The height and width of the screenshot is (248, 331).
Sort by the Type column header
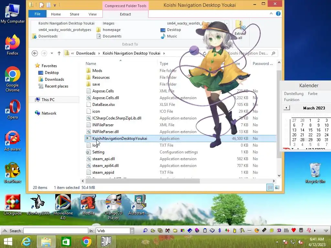[x=164, y=64]
